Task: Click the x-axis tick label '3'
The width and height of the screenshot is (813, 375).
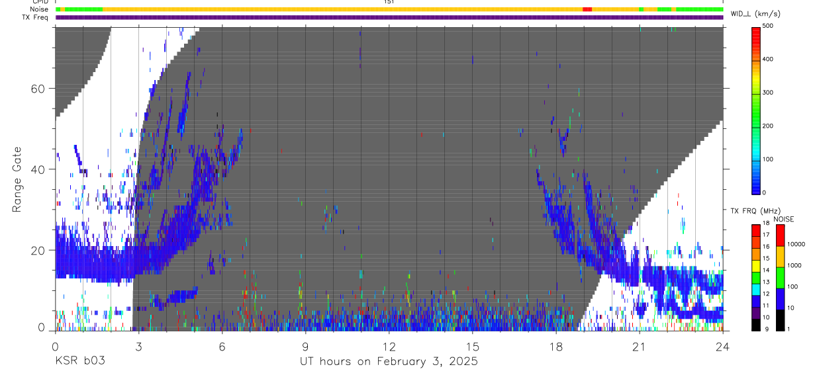Action: coord(138,346)
